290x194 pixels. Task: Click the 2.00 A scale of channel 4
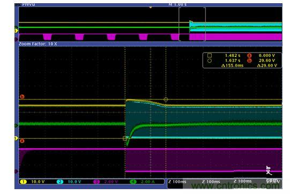(x=147, y=182)
